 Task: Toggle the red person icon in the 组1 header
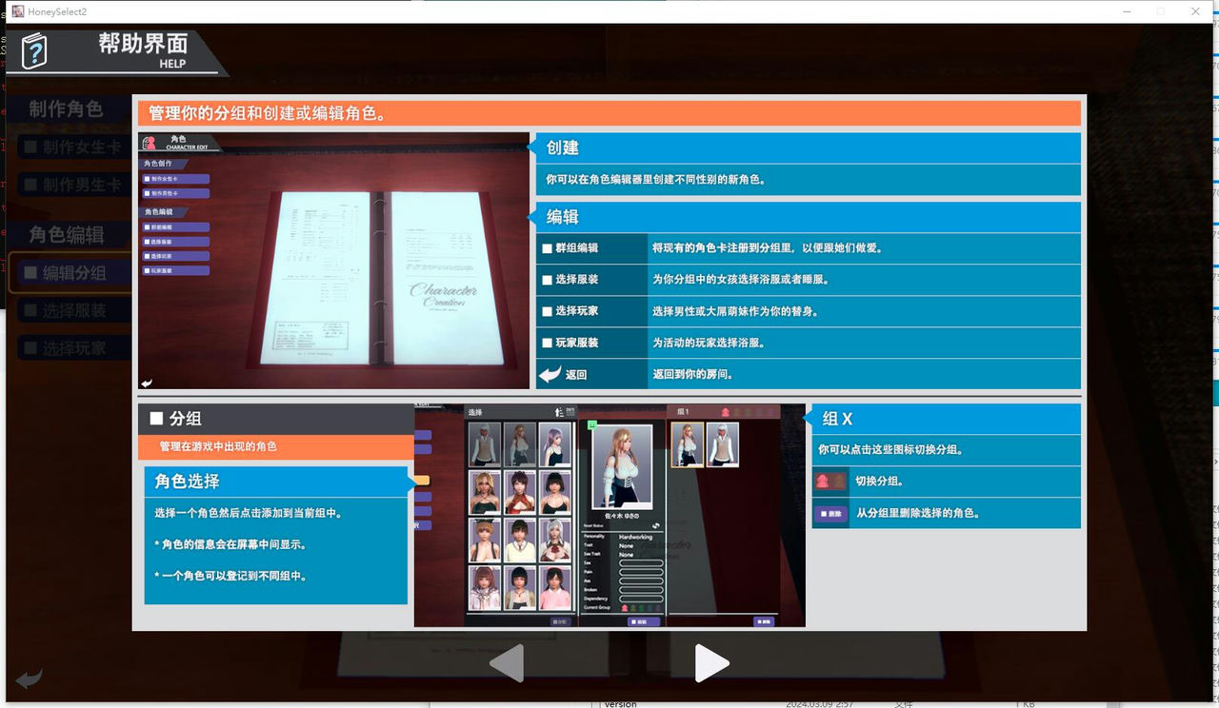726,411
